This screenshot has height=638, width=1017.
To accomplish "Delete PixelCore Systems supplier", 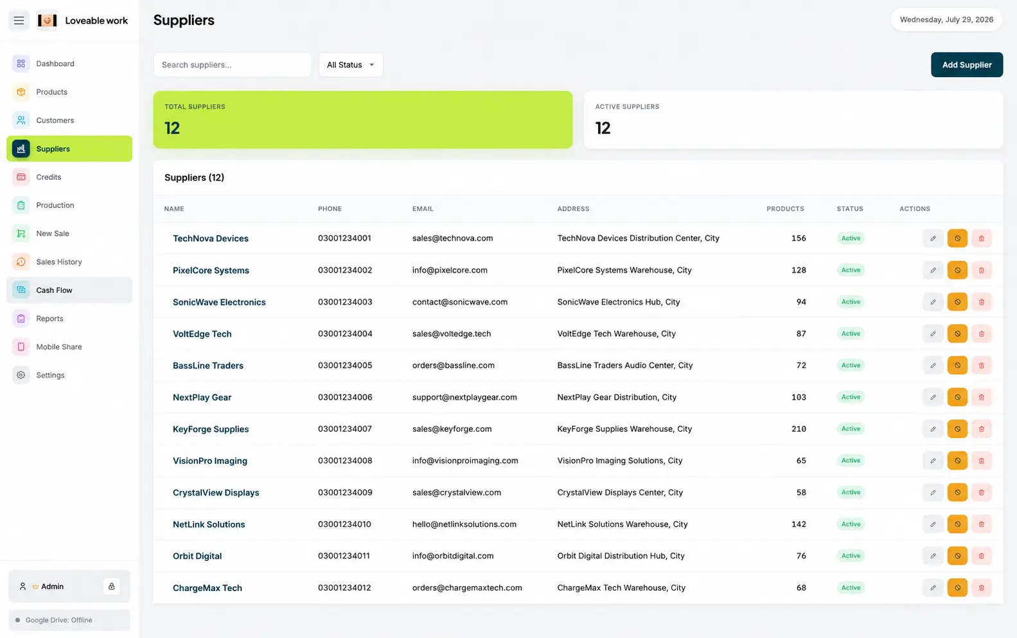I will pos(982,270).
